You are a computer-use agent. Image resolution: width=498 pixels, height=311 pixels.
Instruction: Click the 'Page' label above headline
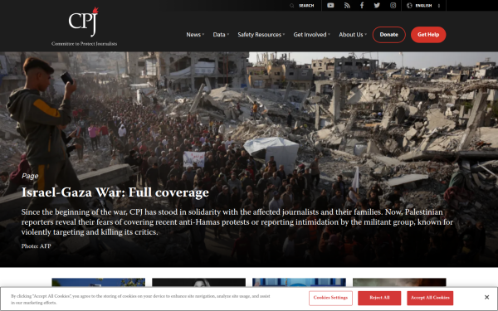pos(30,176)
